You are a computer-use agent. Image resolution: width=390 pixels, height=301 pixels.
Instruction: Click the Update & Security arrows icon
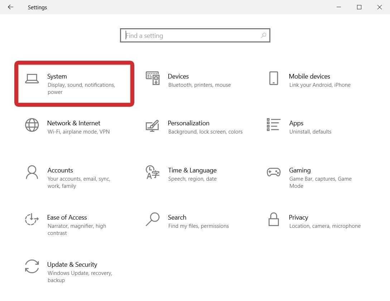coord(32,266)
